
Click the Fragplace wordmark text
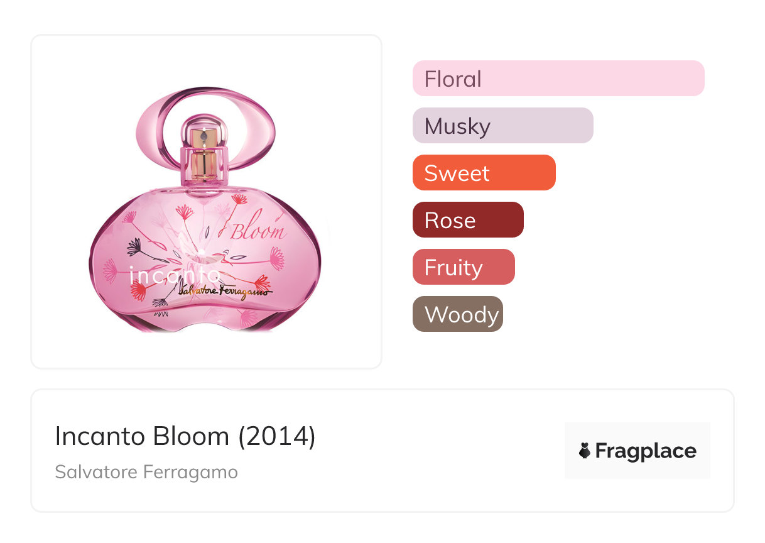646,451
